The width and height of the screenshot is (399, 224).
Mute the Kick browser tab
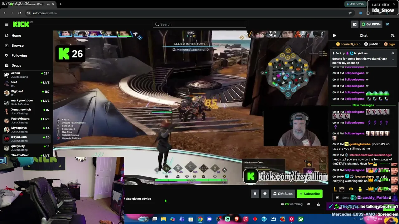[48, 4]
